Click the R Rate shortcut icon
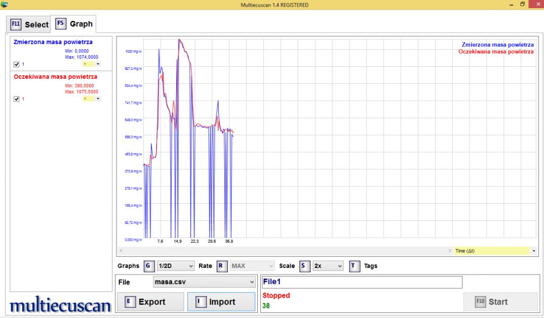The image size is (544, 318). tap(222, 266)
